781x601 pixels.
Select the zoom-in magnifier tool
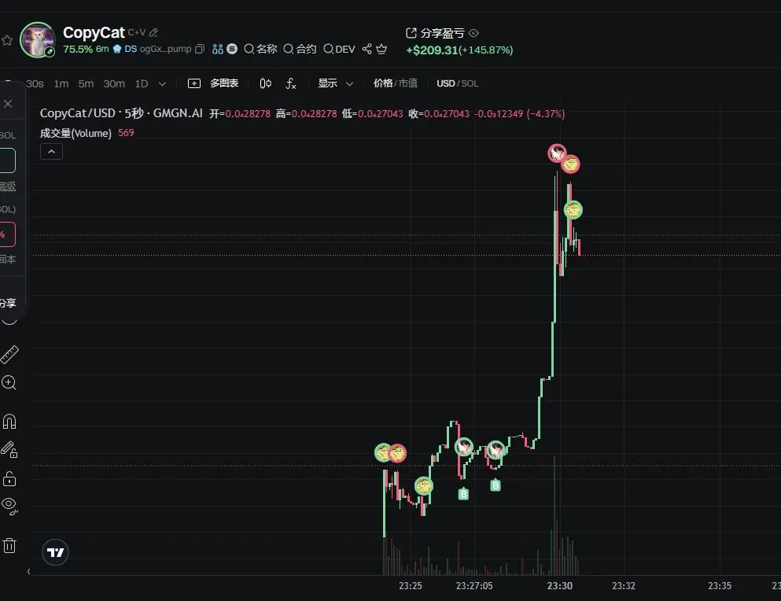(x=9, y=383)
